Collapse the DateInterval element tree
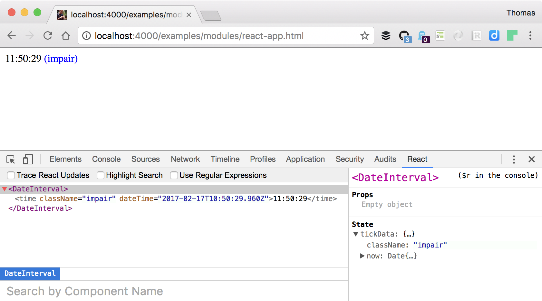The height and width of the screenshot is (301, 542). [x=4, y=189]
